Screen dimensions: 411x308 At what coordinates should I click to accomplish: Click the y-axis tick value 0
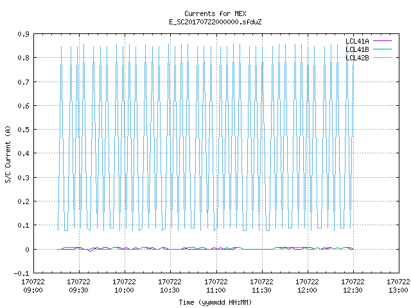(27, 250)
